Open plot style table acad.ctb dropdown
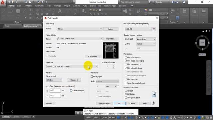Viewport: 213px width, 120px height. (x=138, y=29)
